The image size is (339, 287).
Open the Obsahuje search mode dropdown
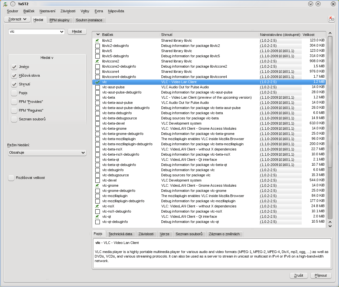click(x=47, y=153)
